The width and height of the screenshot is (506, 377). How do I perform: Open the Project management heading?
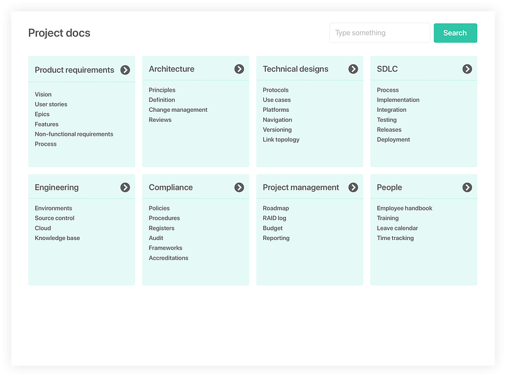point(300,187)
